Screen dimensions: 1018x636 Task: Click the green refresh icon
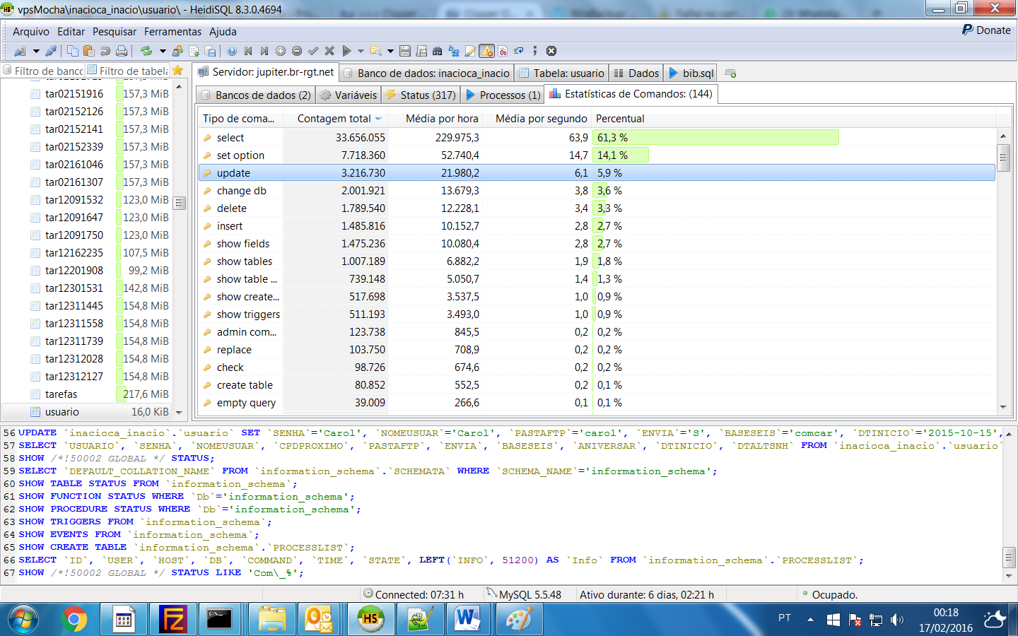146,51
